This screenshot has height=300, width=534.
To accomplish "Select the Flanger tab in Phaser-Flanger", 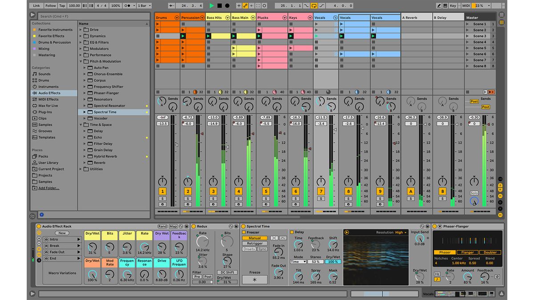I will pyautogui.click(x=468, y=252).
